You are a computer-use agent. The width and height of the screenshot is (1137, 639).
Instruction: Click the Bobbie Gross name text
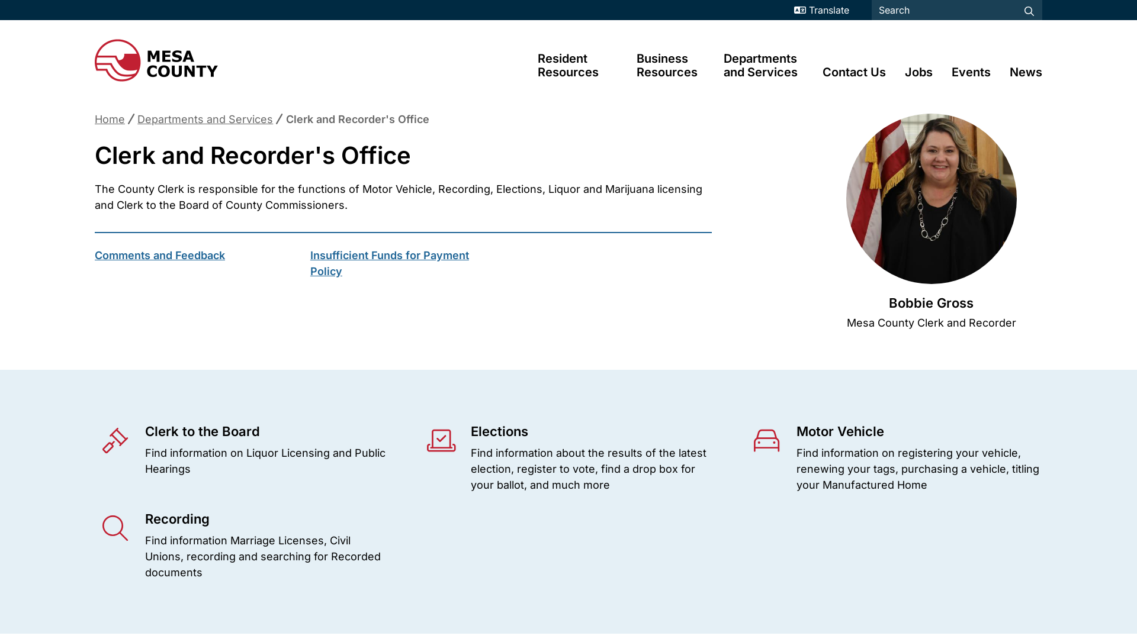coord(931,303)
